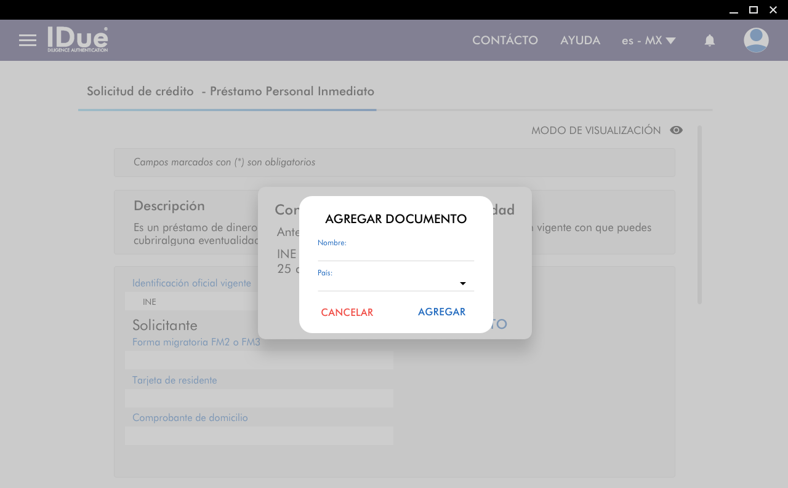Click the IDue logo
This screenshot has width=788, height=488.
click(78, 39)
